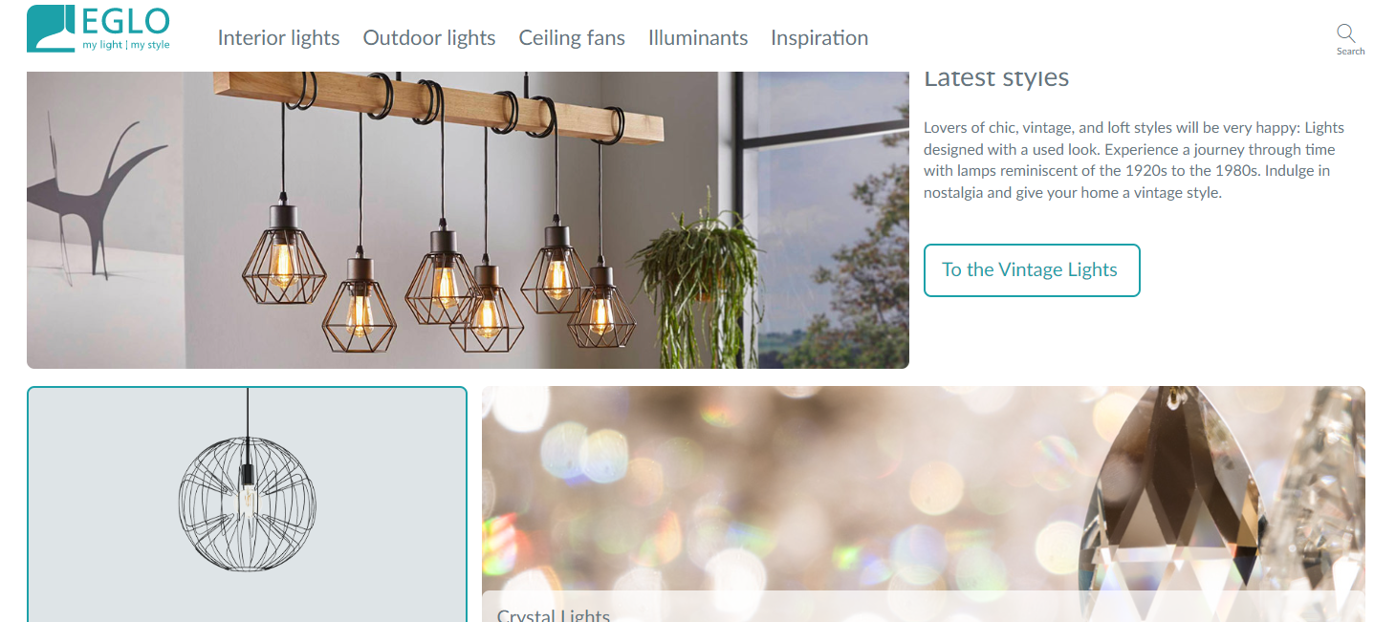
Task: Click the 'my light | my style' tagline
Action: click(x=126, y=45)
